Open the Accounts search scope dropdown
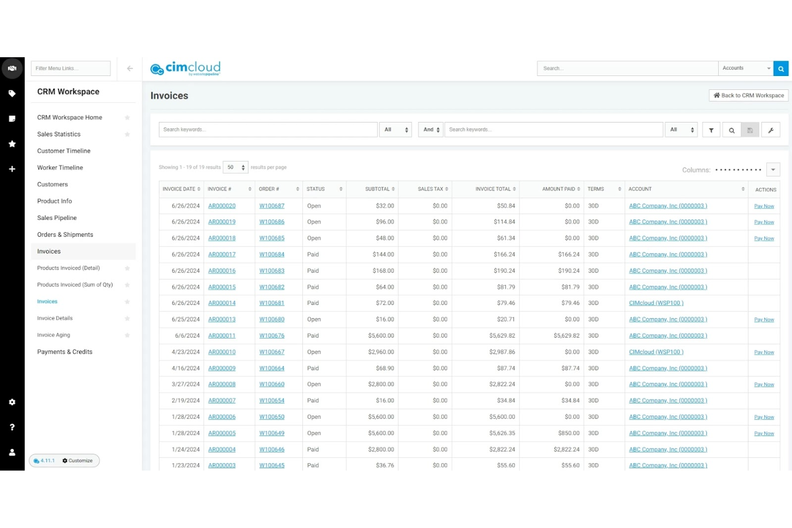This screenshot has height=528, width=792. pos(745,68)
